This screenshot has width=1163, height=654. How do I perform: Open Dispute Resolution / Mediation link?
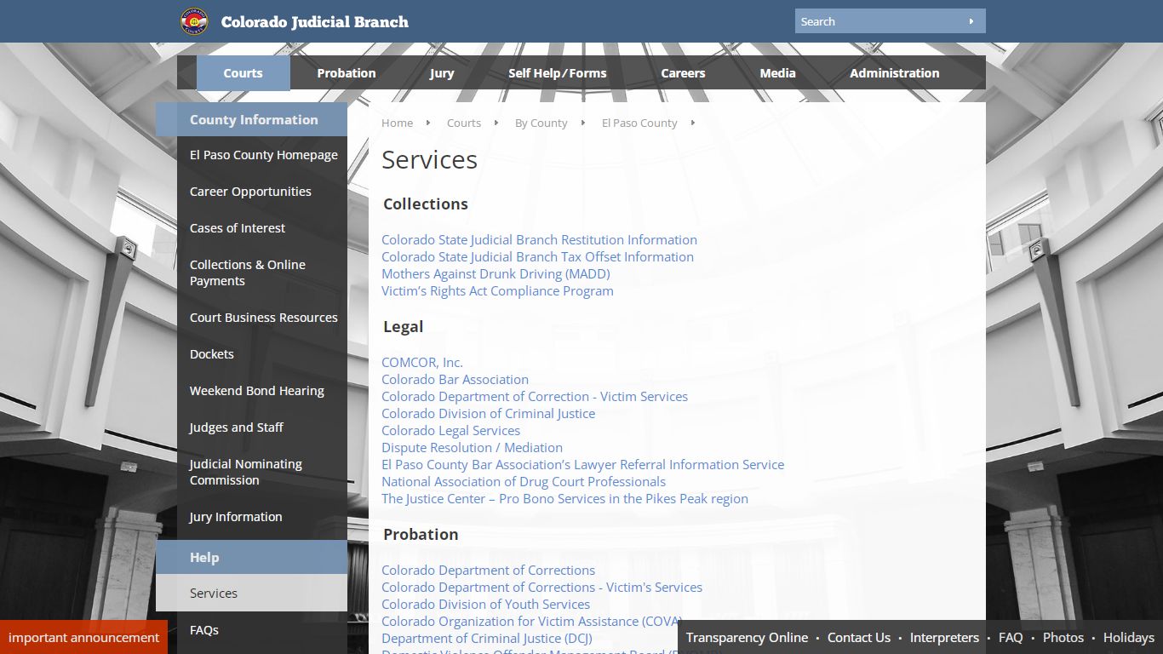pyautogui.click(x=472, y=448)
